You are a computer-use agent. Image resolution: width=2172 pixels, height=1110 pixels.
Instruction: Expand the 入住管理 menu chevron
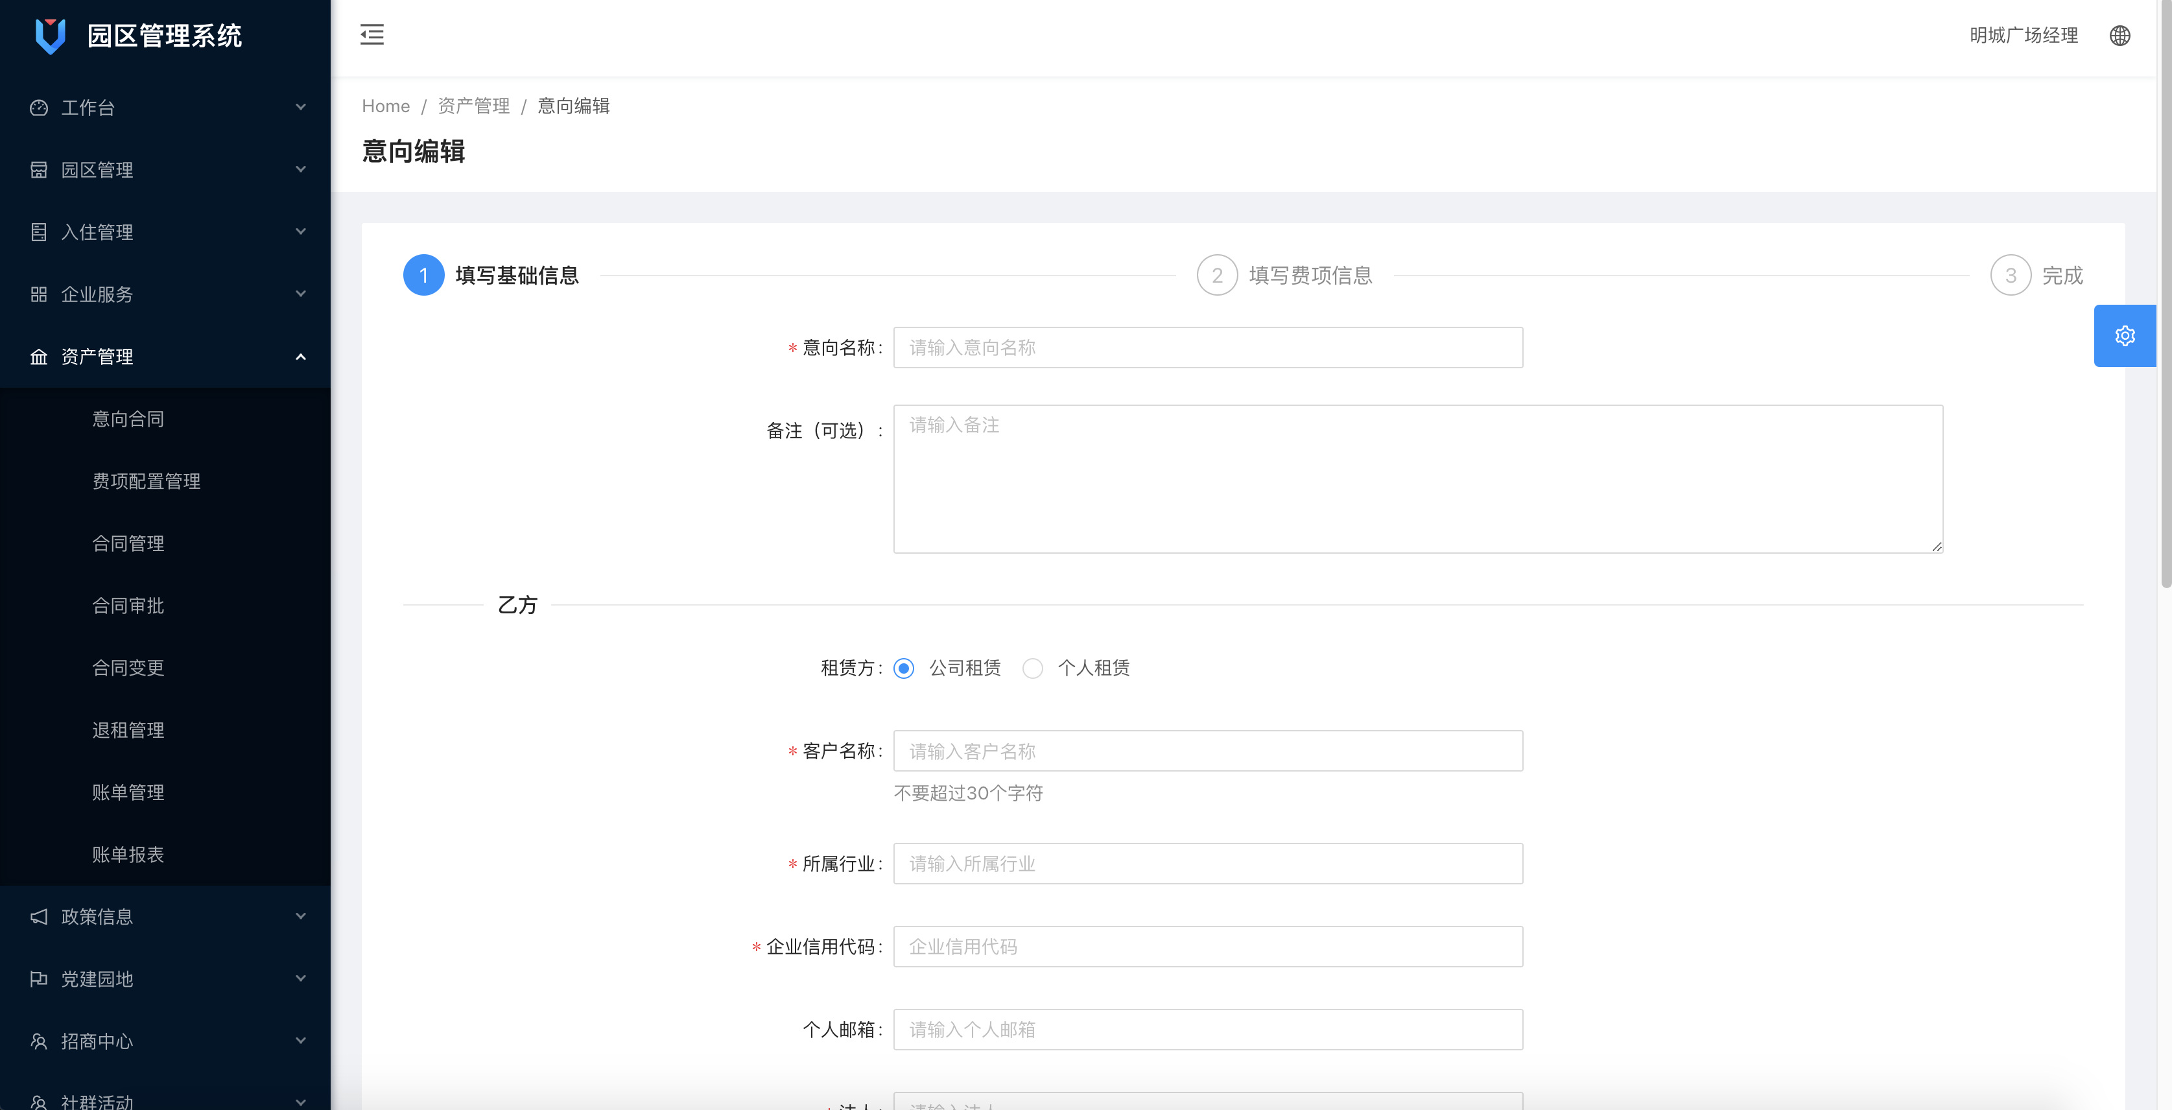300,232
